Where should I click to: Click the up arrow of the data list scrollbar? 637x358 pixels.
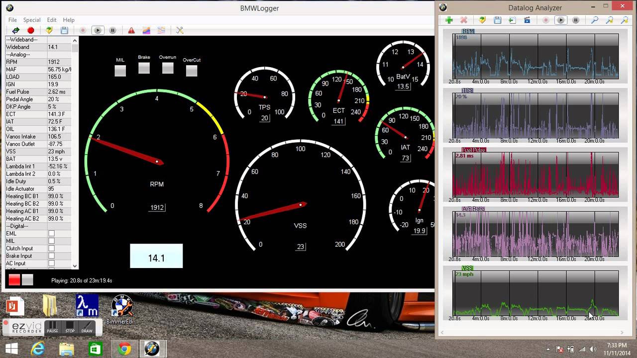click(x=75, y=40)
